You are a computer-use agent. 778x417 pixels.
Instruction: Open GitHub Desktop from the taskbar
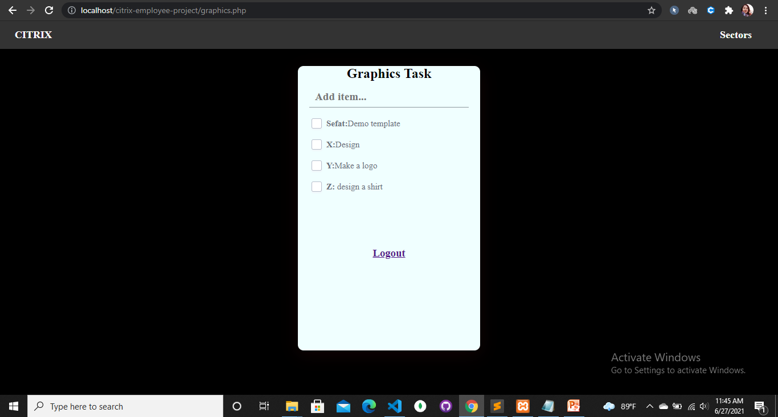point(445,406)
